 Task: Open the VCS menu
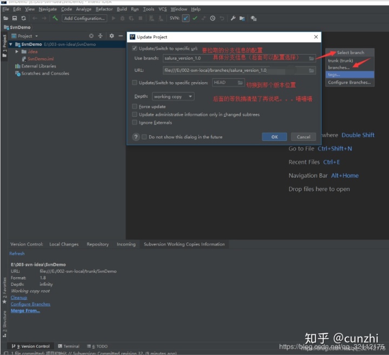coord(163,9)
